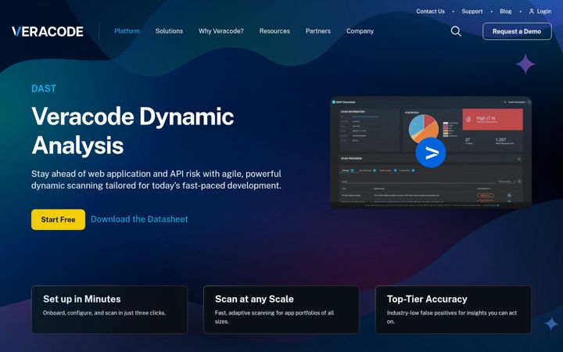Open the Platform menu
The width and height of the screenshot is (563, 352).
pyautogui.click(x=127, y=31)
